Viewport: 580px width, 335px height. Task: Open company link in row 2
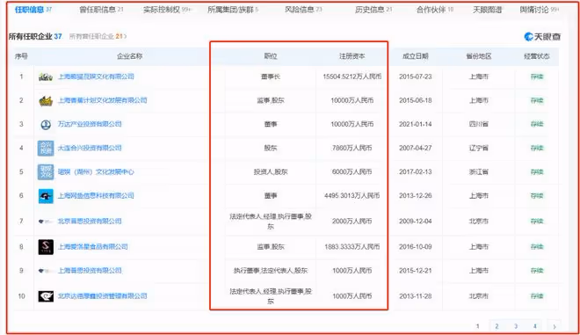click(x=103, y=100)
